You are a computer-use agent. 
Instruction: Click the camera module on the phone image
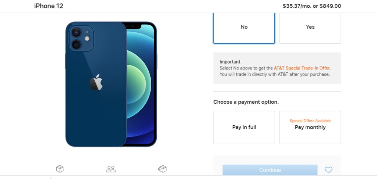pyautogui.click(x=81, y=38)
